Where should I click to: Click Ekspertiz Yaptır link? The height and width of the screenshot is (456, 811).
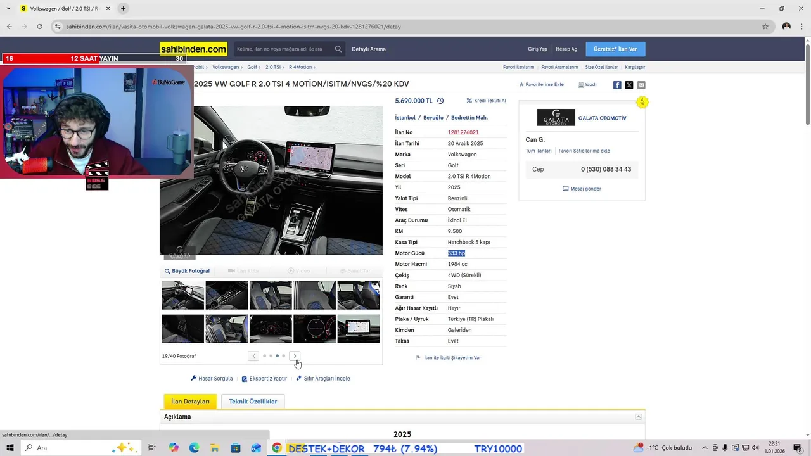point(264,379)
